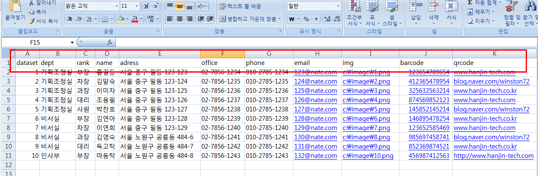Toggle text wrapping (텍스트 줄 바꿈)
The width and height of the screenshot is (538, 176).
click(x=240, y=6)
